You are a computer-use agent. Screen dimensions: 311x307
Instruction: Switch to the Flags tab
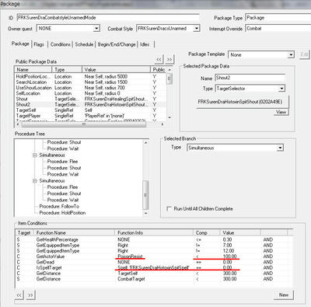pyautogui.click(x=39, y=44)
